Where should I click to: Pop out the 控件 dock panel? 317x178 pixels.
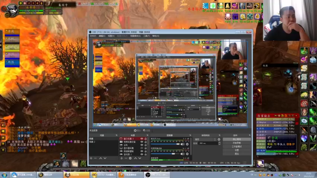coord(250,135)
